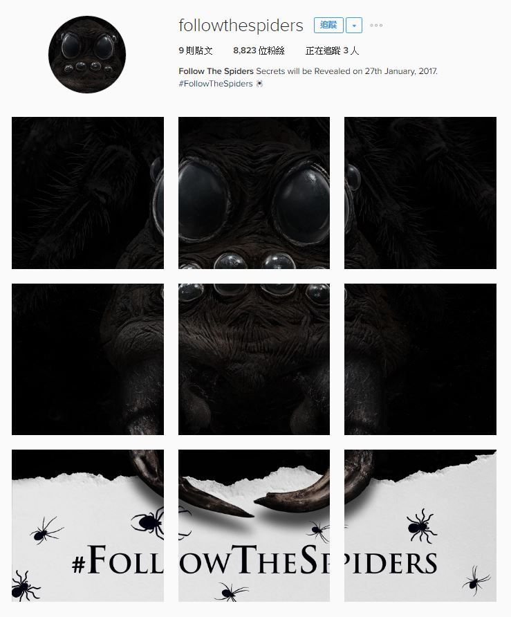Open the middle-right dark post thumbnail

(420, 359)
